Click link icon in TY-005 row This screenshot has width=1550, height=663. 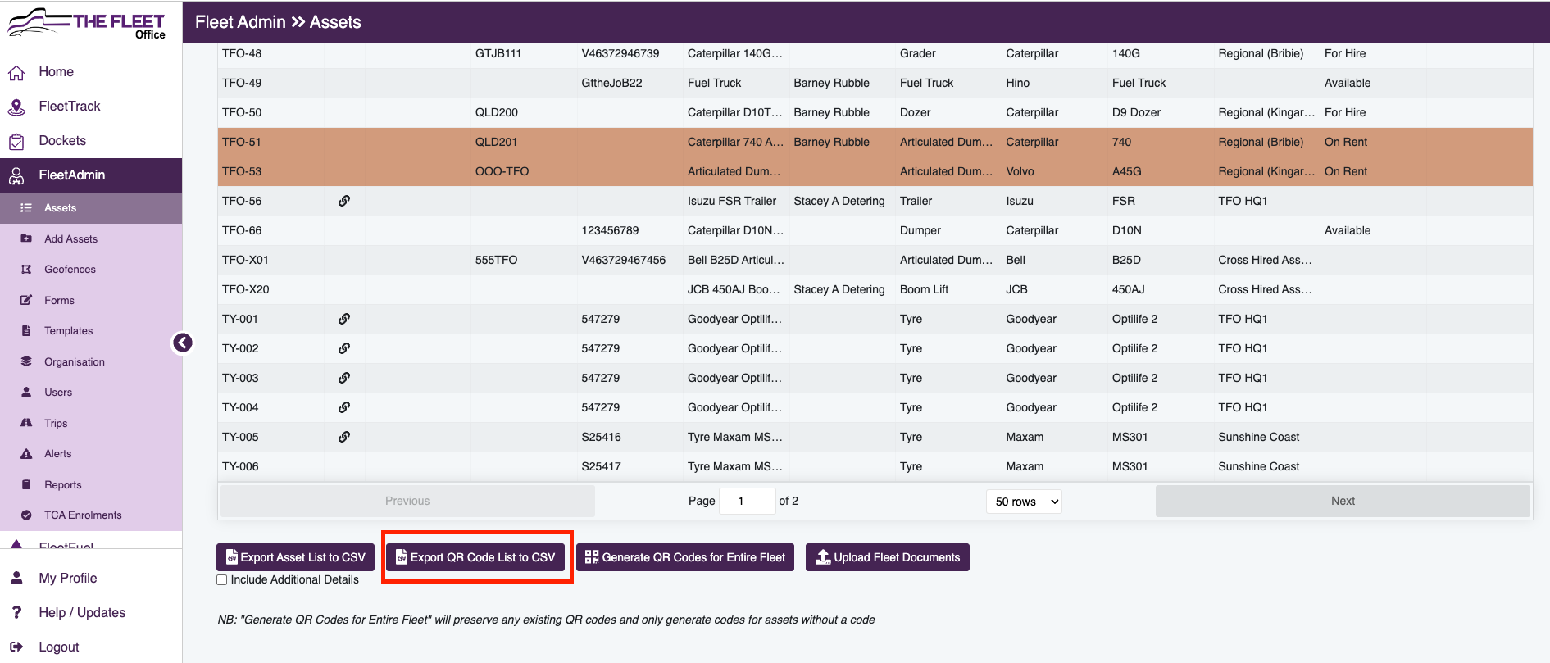tap(344, 437)
